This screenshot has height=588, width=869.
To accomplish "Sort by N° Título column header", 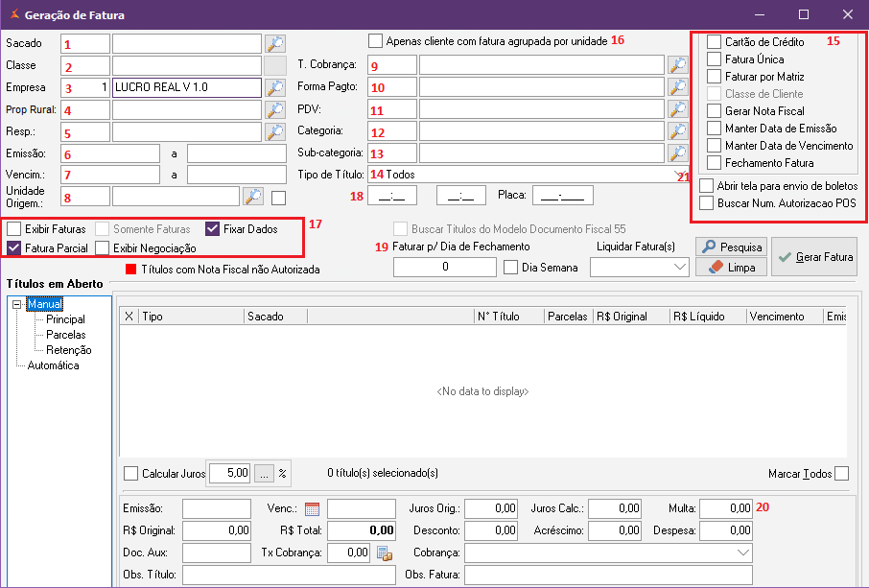I will [508, 317].
